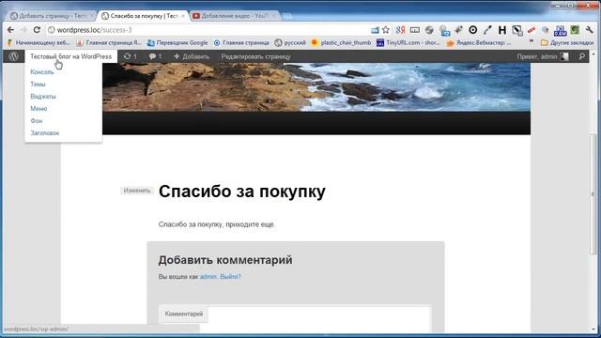Screen dimensions: 601x338
Task: Open '+ Добавить' admin bar menu
Action: [192, 56]
